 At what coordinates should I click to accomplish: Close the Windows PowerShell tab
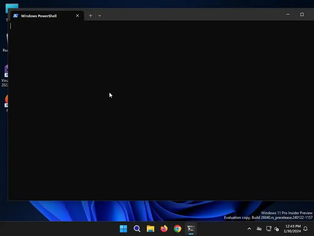click(78, 16)
